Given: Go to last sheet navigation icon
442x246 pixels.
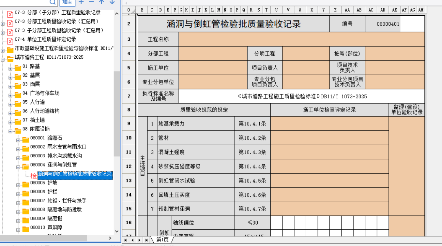Looking at the screenshot, I should [x=147, y=240].
